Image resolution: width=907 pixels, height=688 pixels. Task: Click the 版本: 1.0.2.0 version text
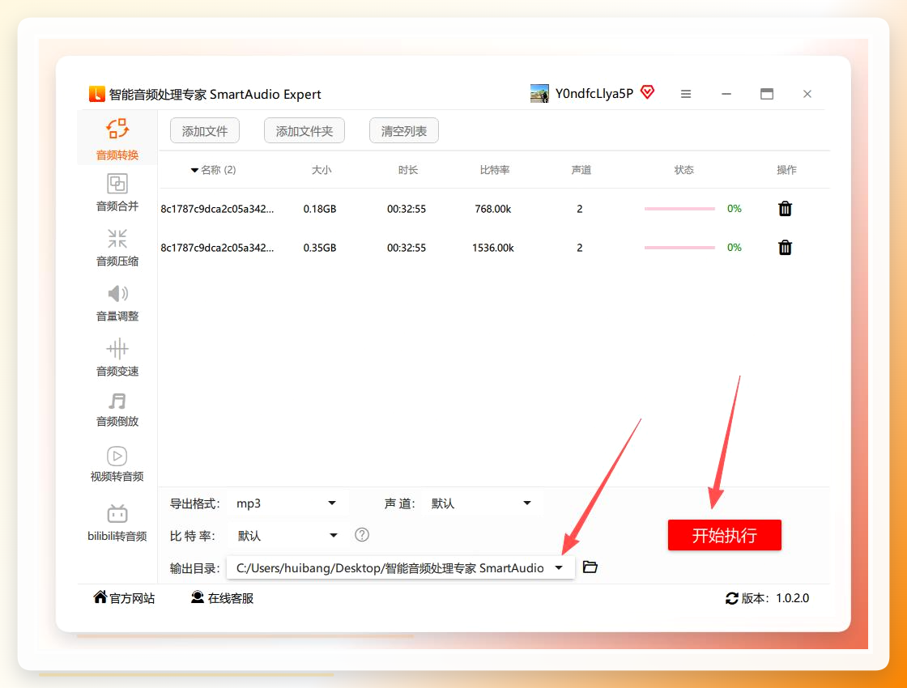tap(775, 598)
